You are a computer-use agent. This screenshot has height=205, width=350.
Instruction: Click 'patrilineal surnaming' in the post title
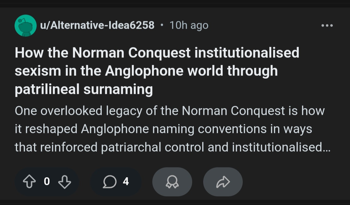click(84, 90)
